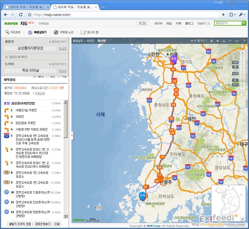Click the 인쇄 print button

coord(57,224)
